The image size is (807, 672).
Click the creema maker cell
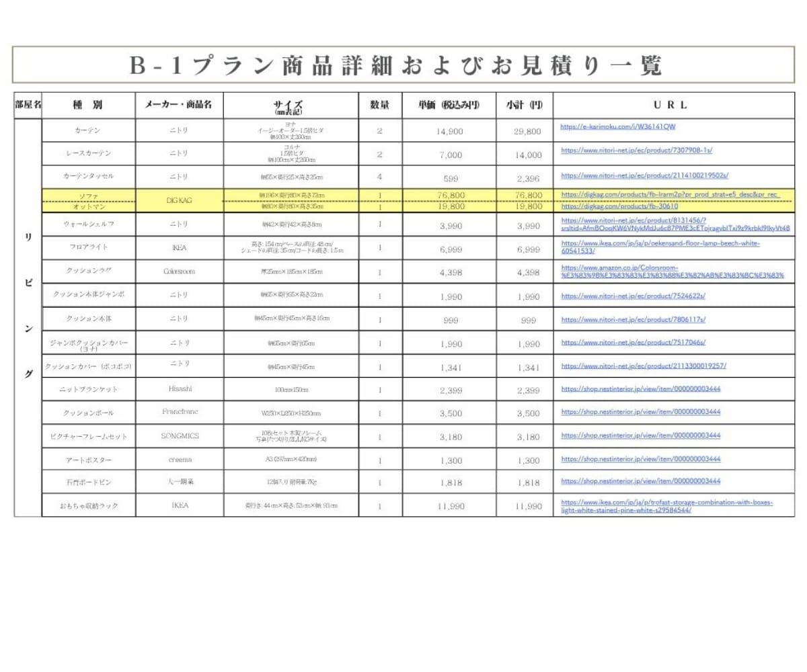point(179,460)
